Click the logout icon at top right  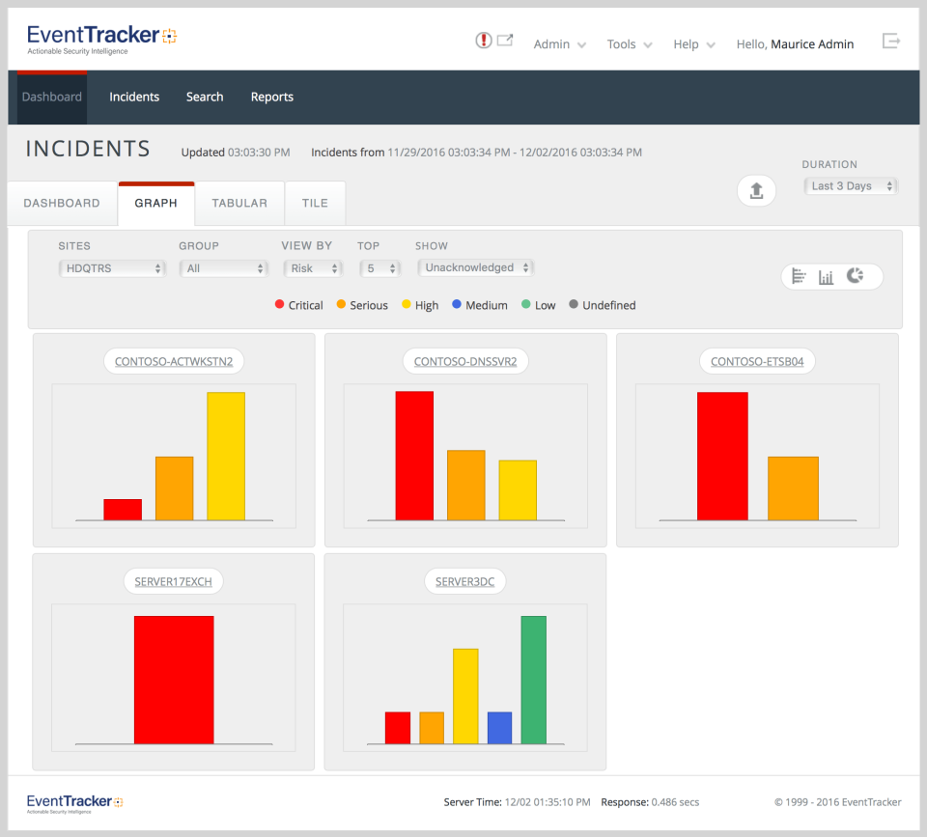coord(890,41)
